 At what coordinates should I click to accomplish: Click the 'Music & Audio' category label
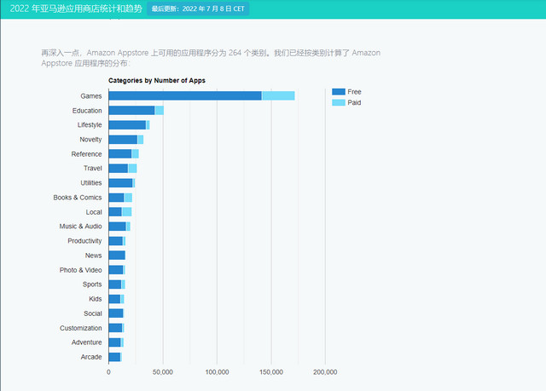80,227
